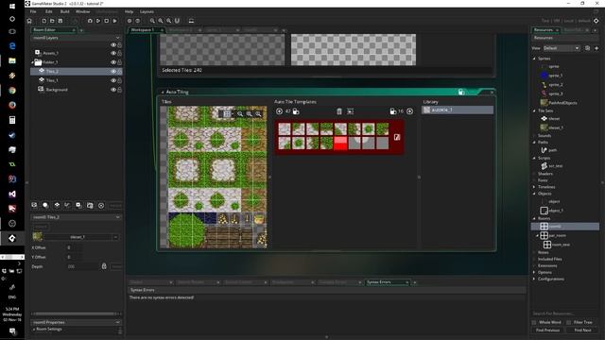The height and width of the screenshot is (340, 605).
Task: Select the Syntax Errors output tab
Action: point(387,282)
